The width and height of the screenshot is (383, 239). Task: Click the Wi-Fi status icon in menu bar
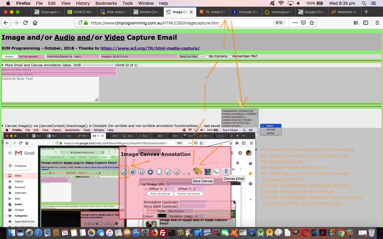click(x=281, y=3)
